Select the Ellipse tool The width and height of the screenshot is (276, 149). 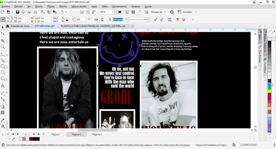click(3, 72)
